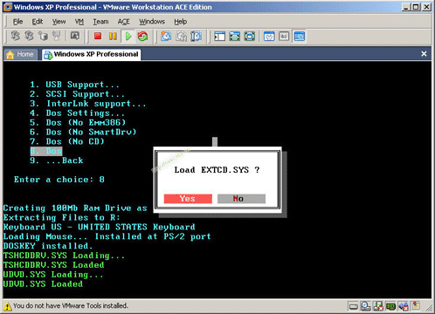Open the View menu
The image size is (435, 314).
click(x=59, y=22)
